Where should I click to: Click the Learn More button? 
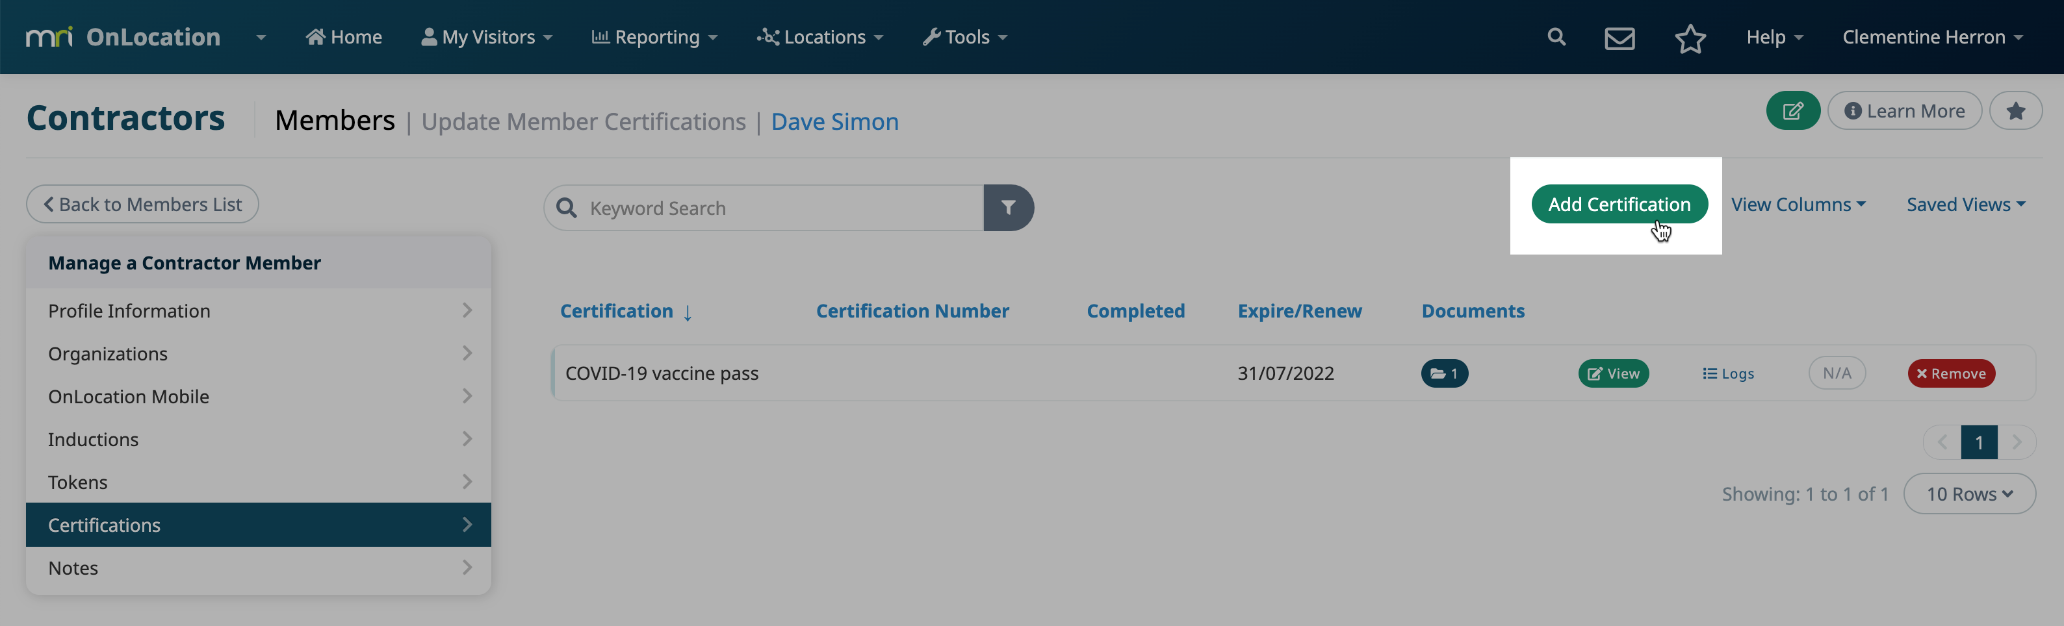[x=1903, y=110]
